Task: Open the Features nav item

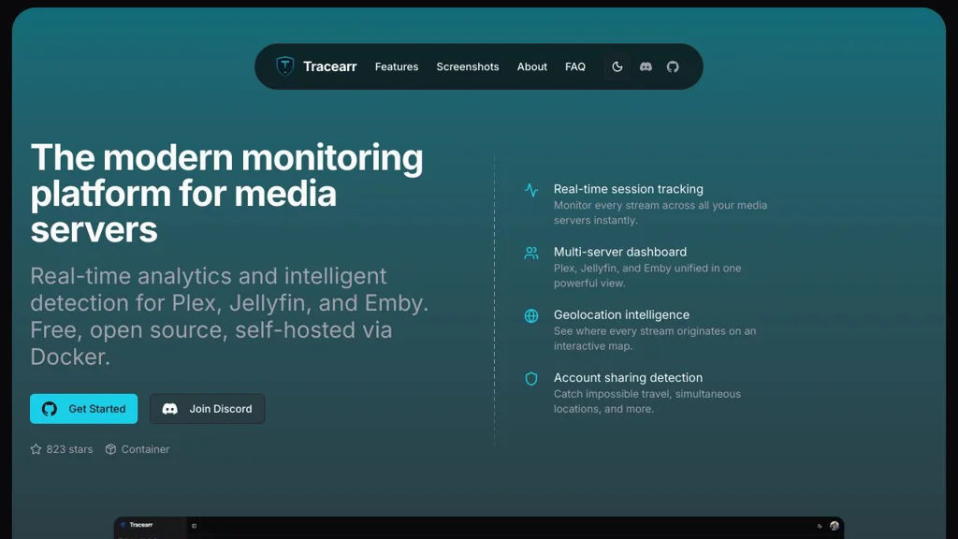Action: coord(397,66)
